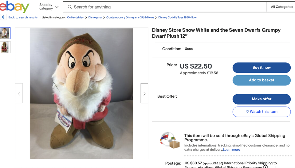Click into the Search for anything field
Screen dimensions: 295x168
(x=166, y=7)
